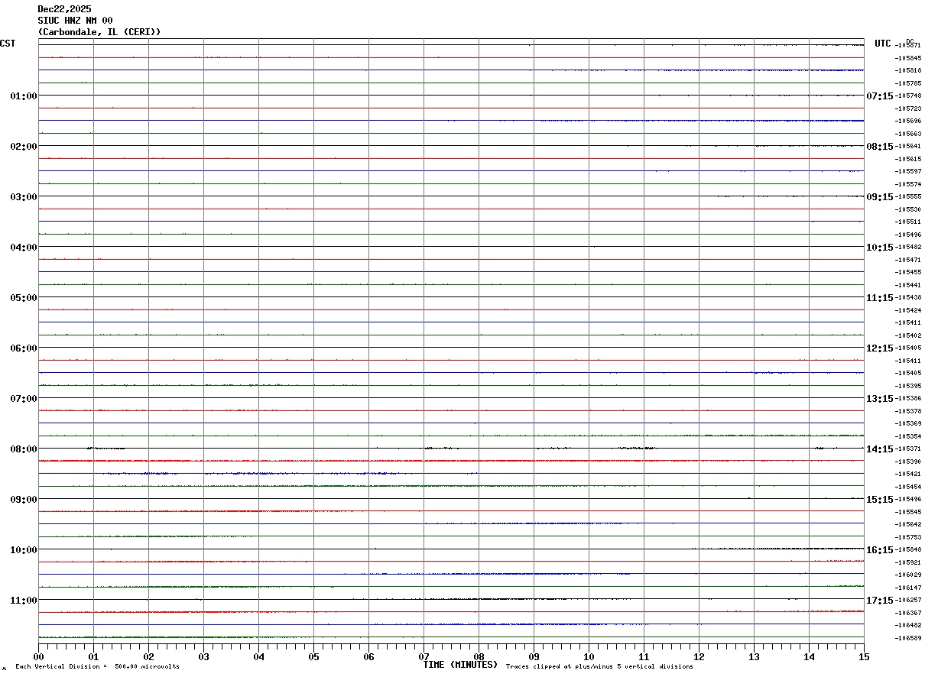Image resolution: width=925 pixels, height=677 pixels.
Task: Select the 03:00 CST row label
Action: [24, 196]
